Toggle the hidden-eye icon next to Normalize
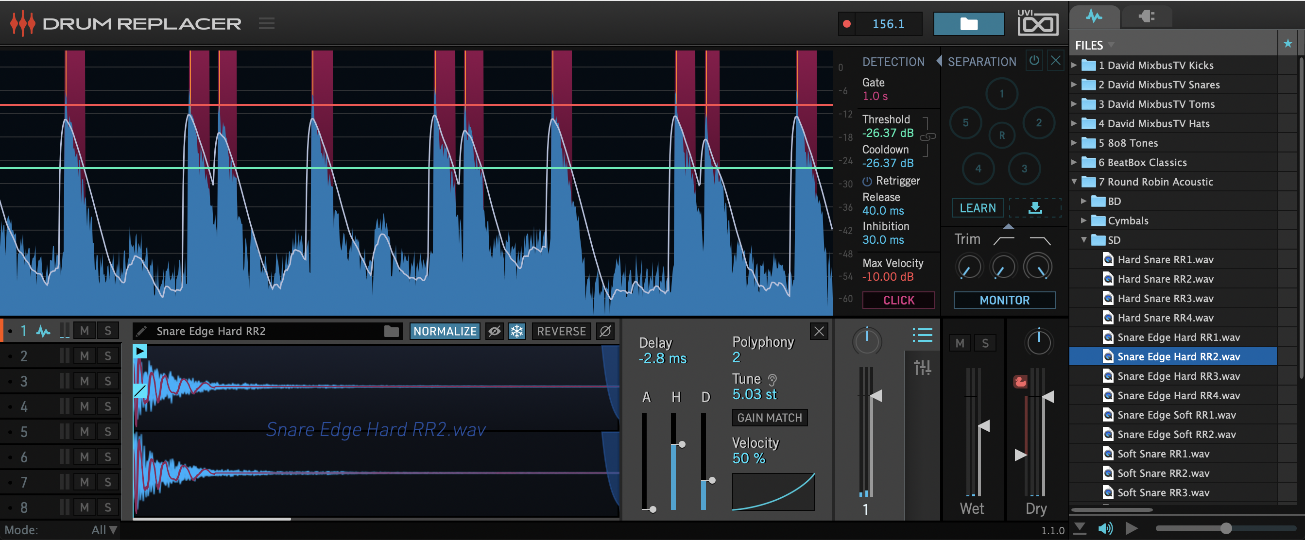1305x540 pixels. tap(494, 331)
